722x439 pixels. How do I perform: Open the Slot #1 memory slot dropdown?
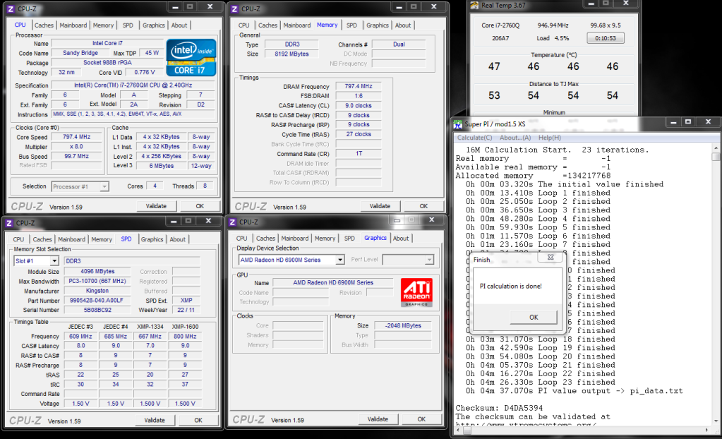[x=54, y=261]
